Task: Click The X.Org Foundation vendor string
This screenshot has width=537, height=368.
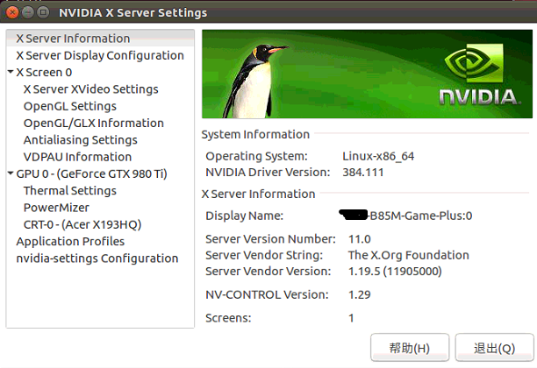Action: pos(409,255)
